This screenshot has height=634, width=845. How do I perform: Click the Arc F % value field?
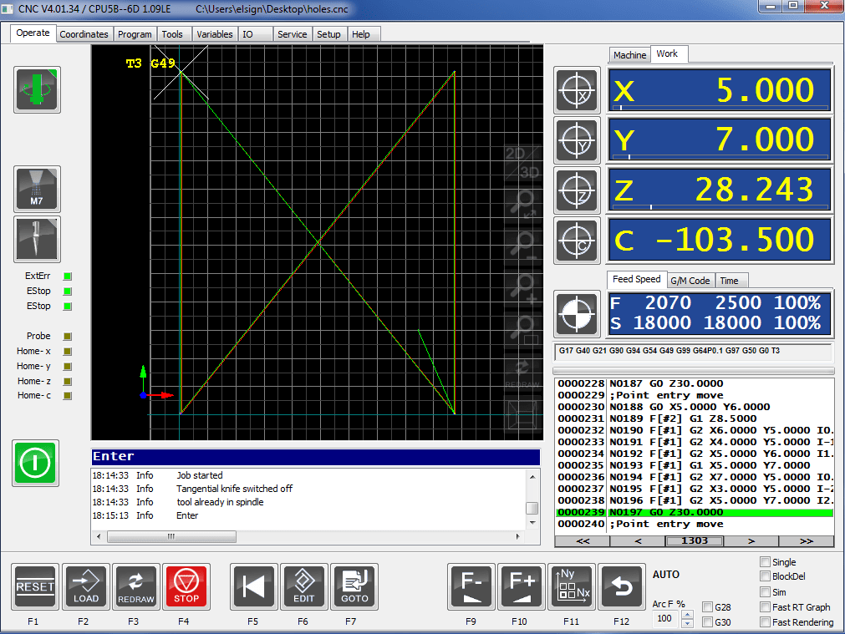coord(666,618)
